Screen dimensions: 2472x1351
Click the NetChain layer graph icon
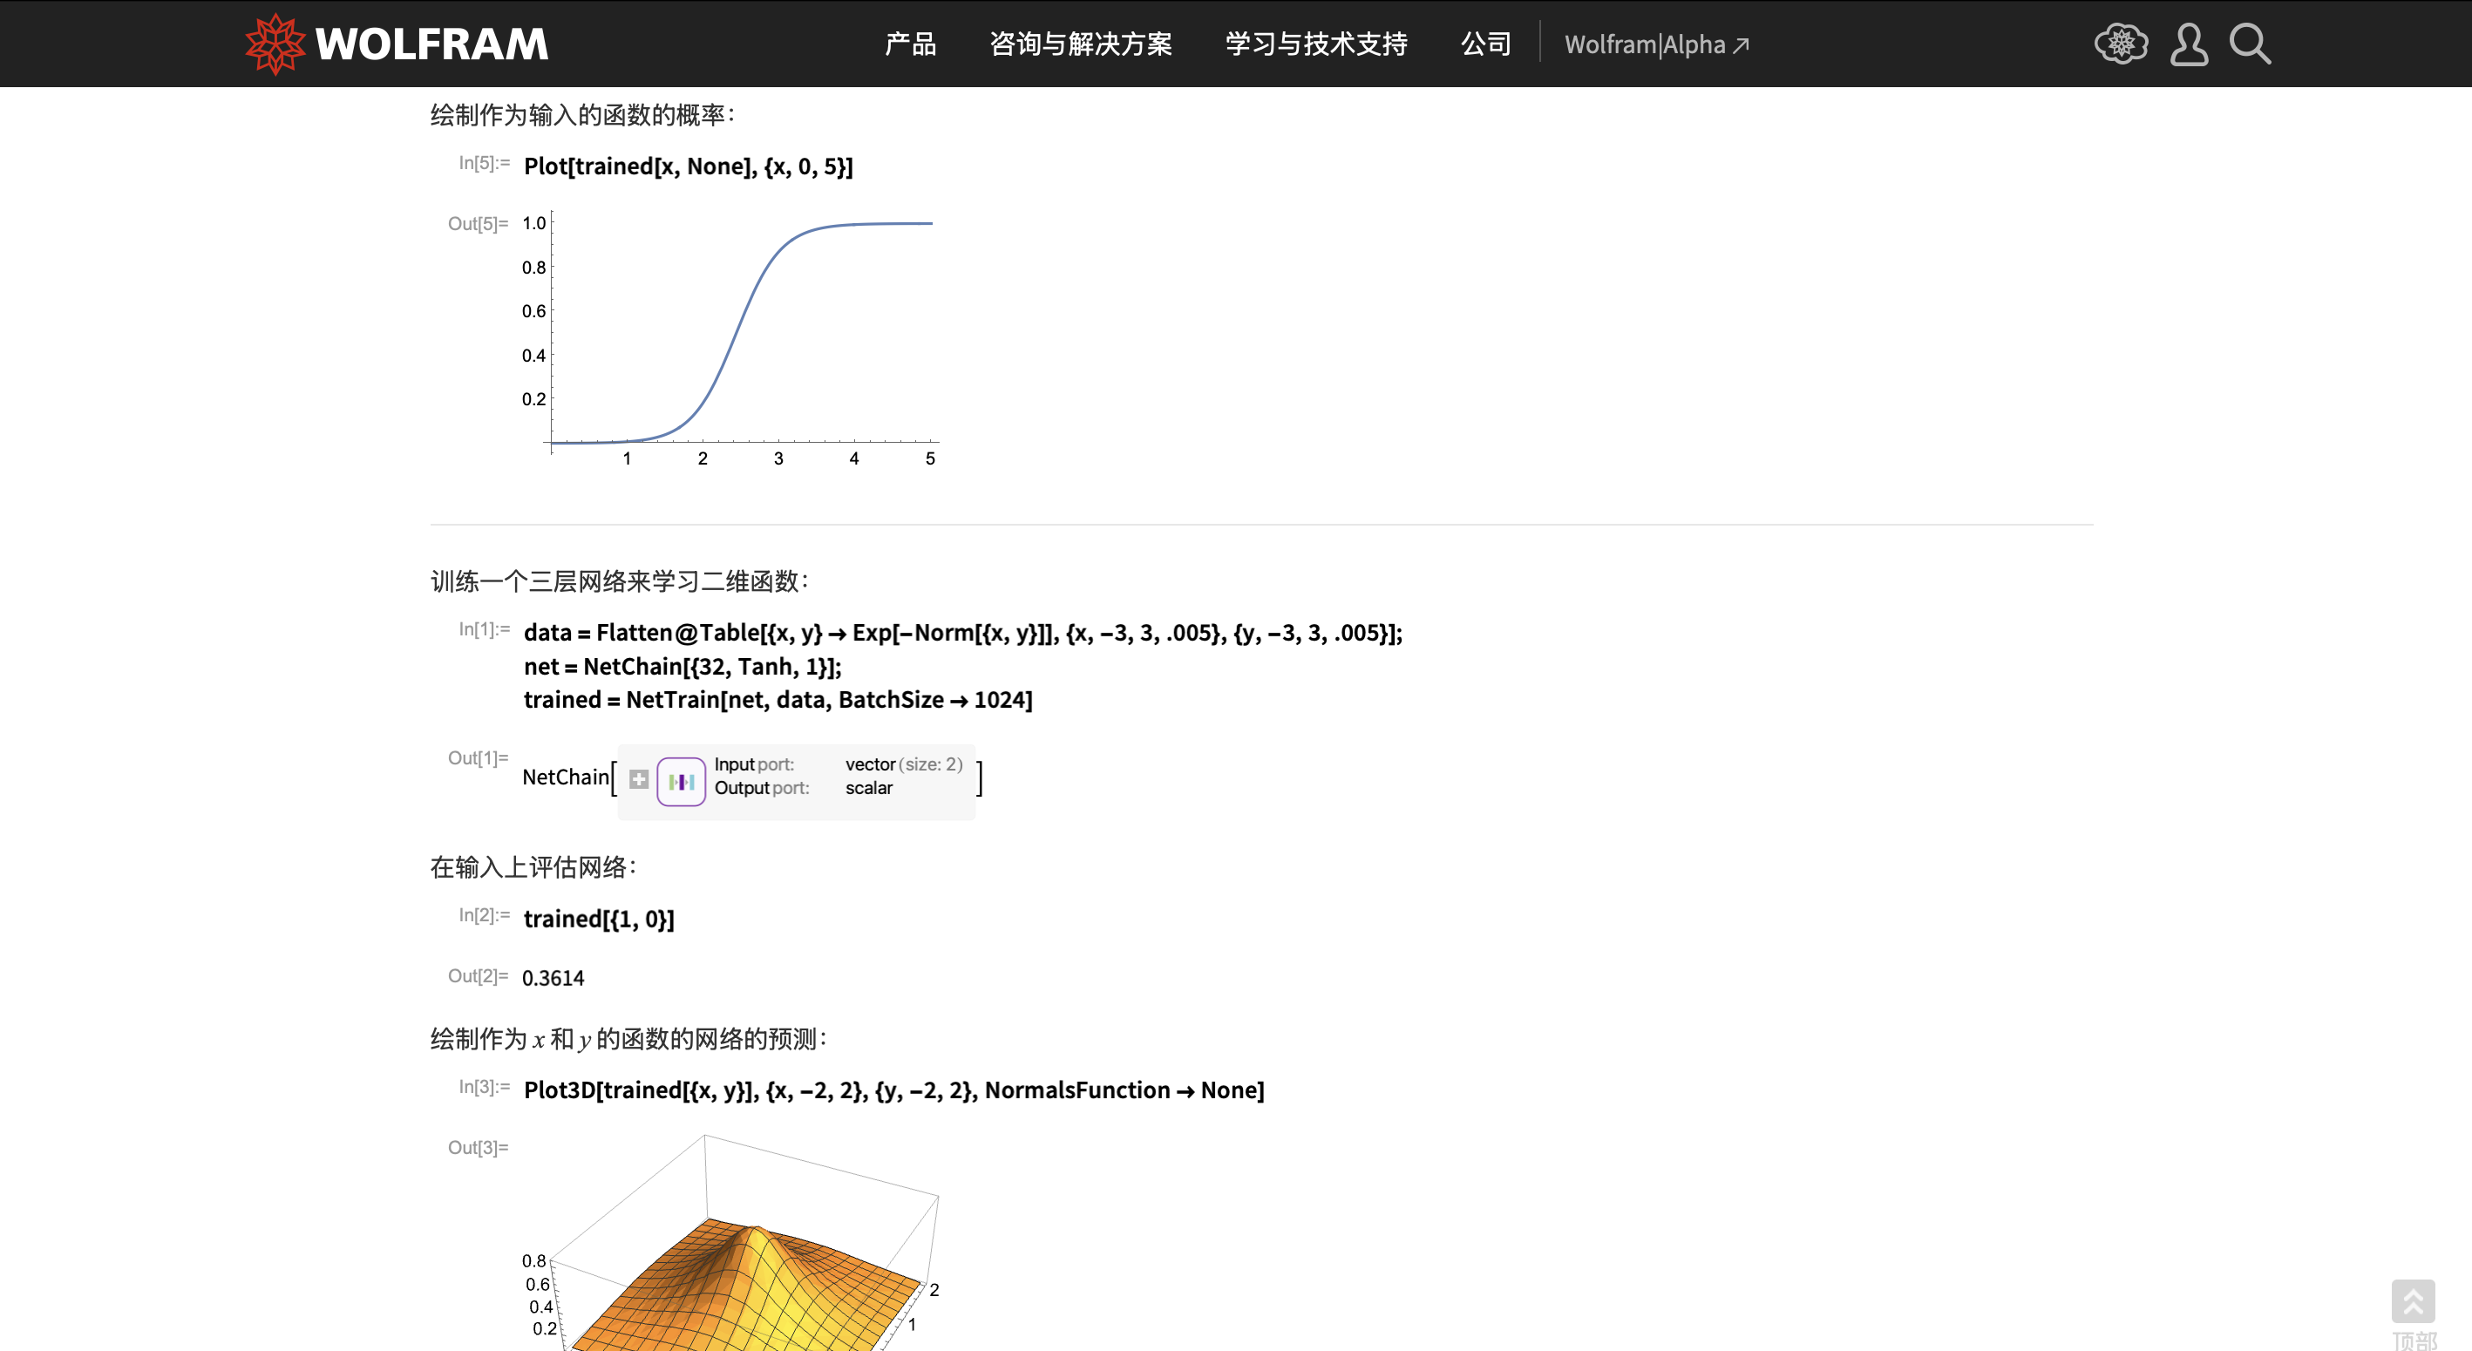click(681, 781)
